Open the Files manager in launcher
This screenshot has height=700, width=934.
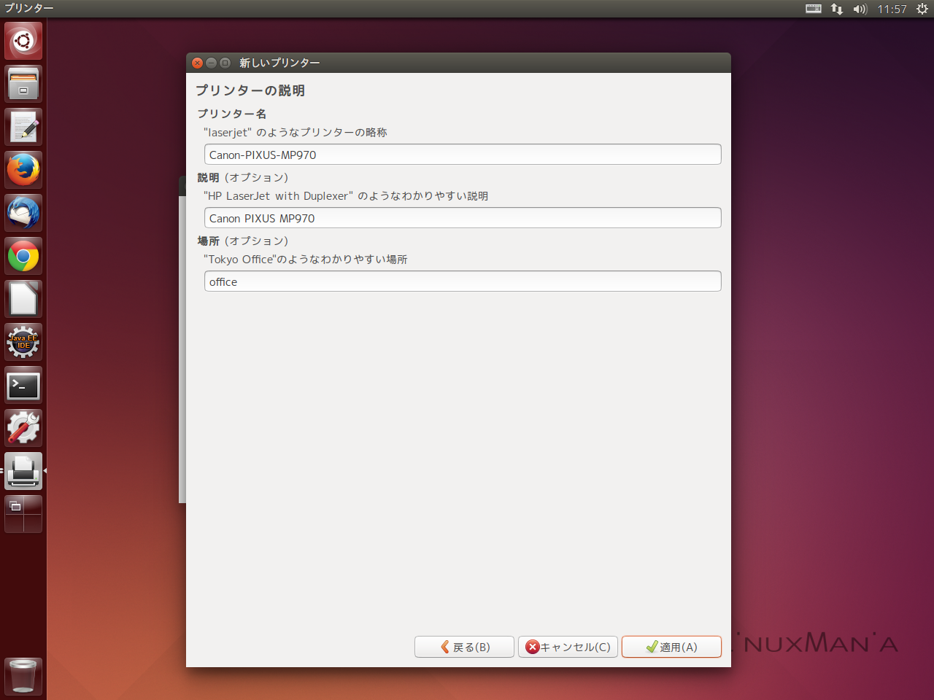tap(23, 84)
